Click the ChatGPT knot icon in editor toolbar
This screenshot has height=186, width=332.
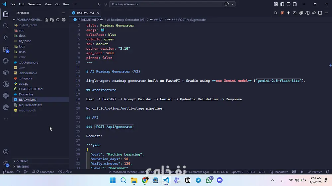[x=301, y=13]
